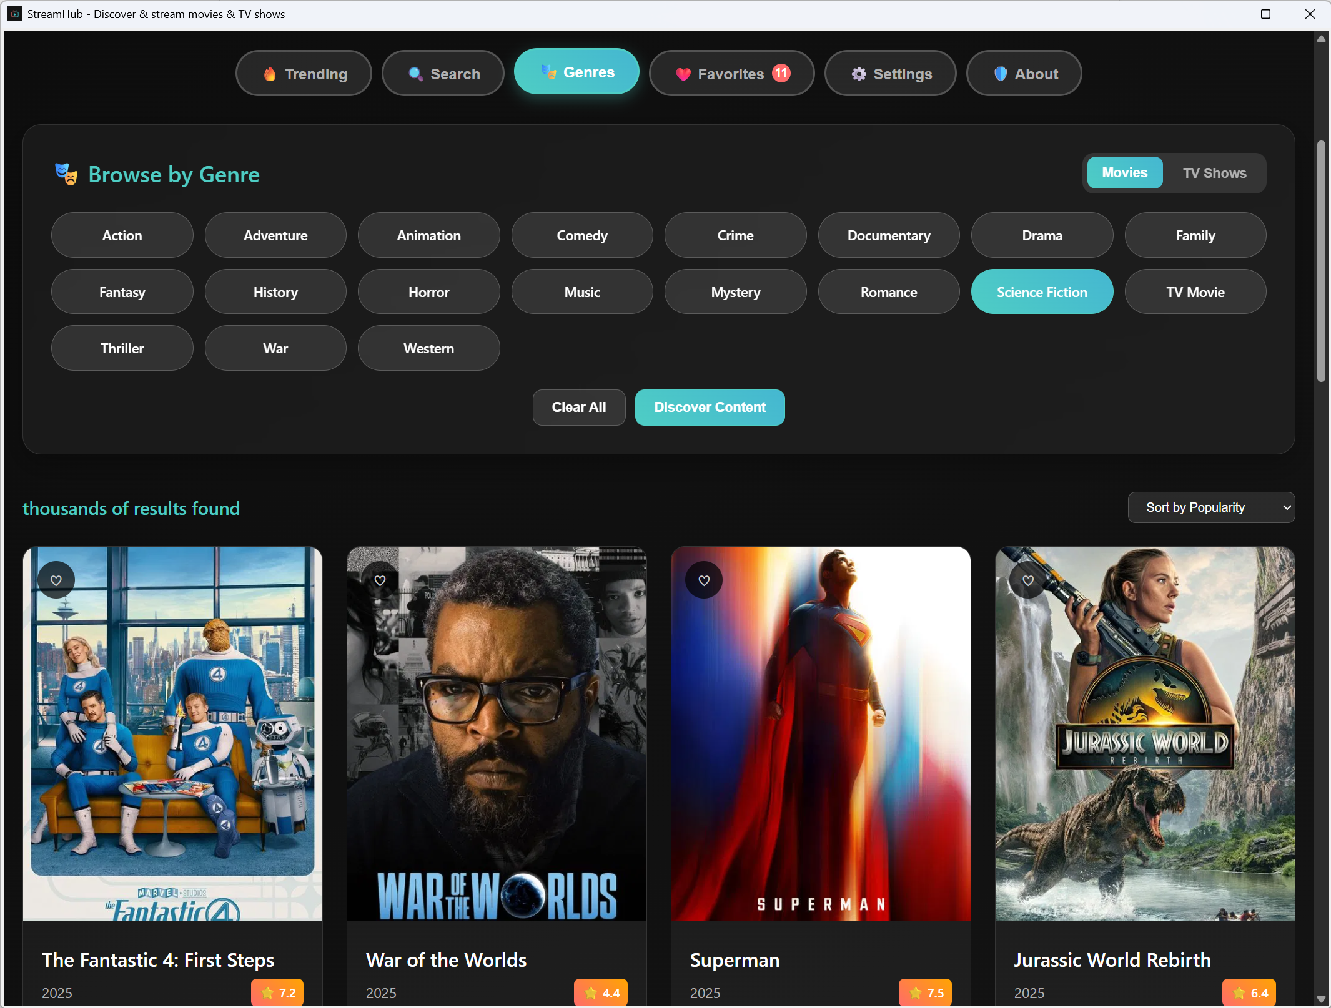Click the vertical scrollbar thumb
The width and height of the screenshot is (1331, 1008).
(x=1321, y=261)
